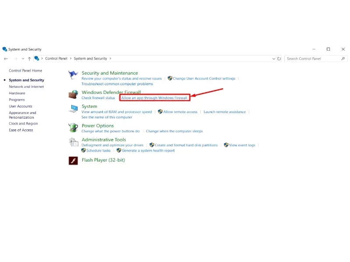Click Troubleshoot common computer problems
The width and height of the screenshot is (350, 262).
click(117, 84)
